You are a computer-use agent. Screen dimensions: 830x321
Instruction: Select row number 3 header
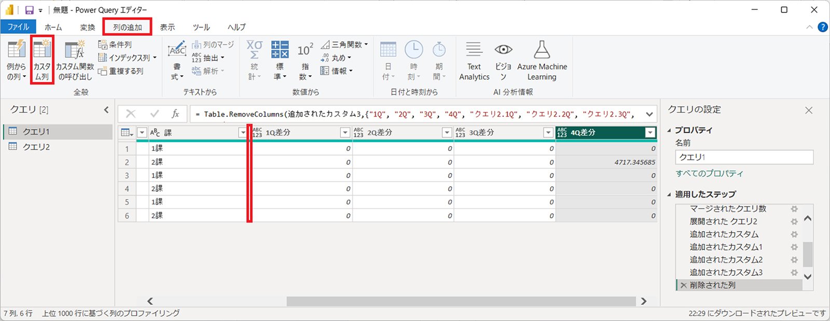[x=127, y=175]
